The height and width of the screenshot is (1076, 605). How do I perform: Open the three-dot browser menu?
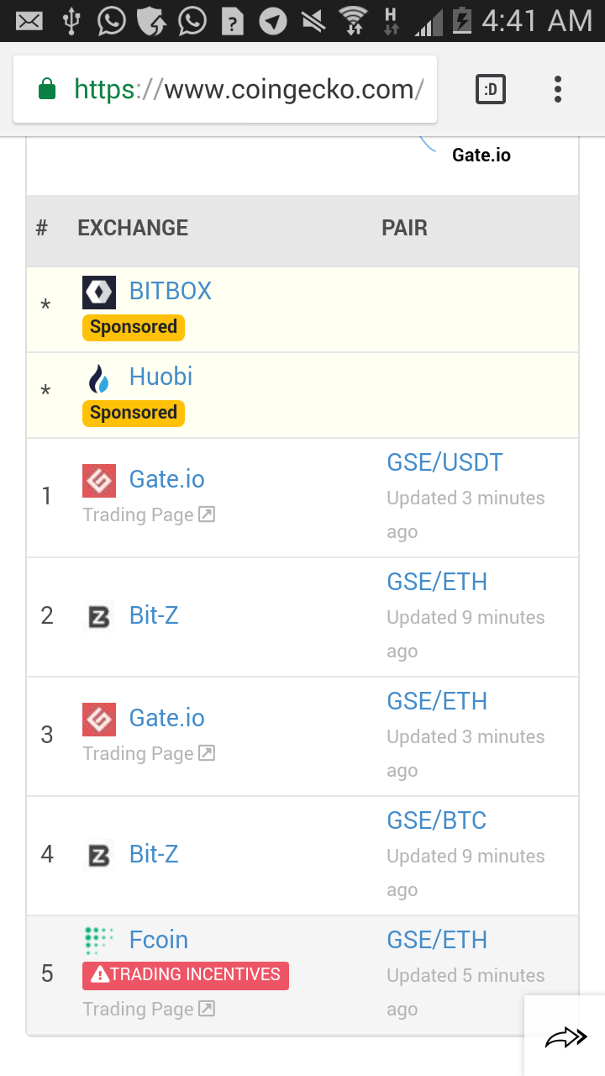[x=558, y=89]
